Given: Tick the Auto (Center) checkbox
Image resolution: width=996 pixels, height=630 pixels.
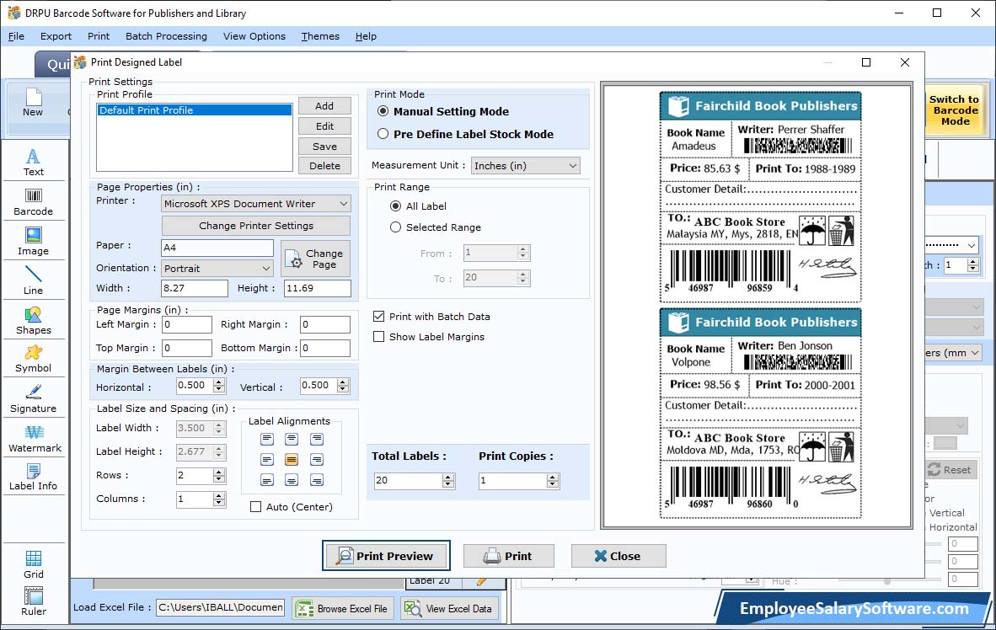Looking at the screenshot, I should (256, 507).
